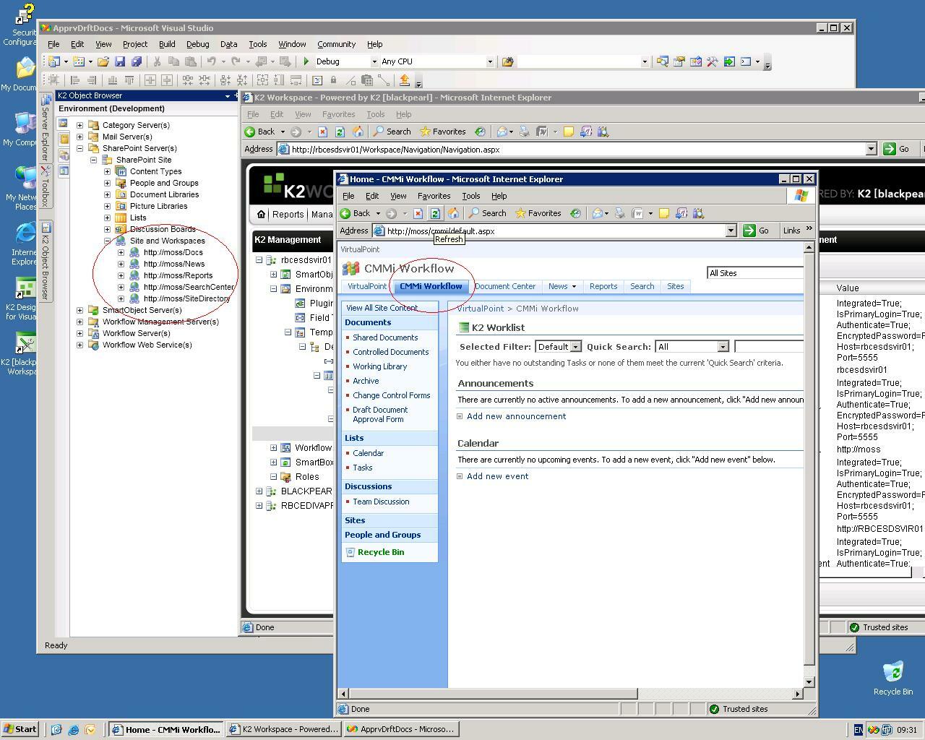Switch to ApprvDrftDocs taskbar button
Viewport: 925px width, 740px height.
[x=401, y=729]
